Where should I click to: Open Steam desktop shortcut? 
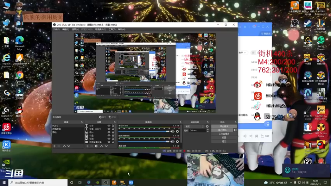coord(307,24)
